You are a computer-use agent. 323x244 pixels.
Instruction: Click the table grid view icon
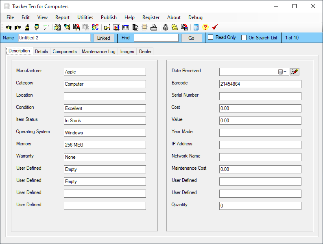[126, 28]
